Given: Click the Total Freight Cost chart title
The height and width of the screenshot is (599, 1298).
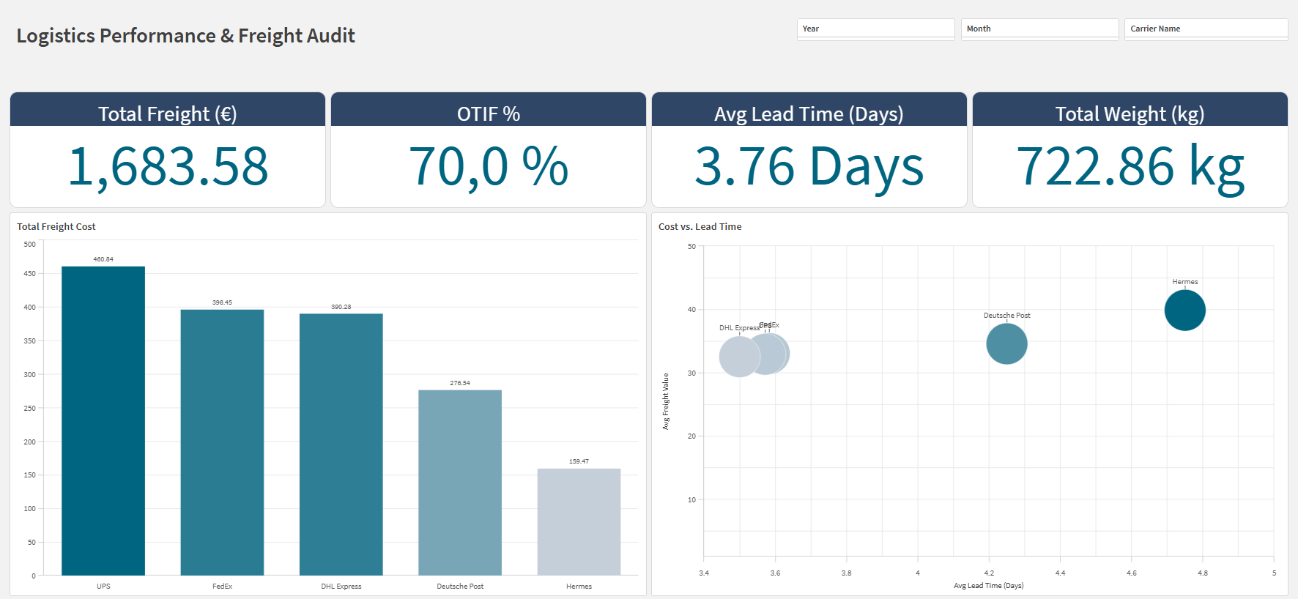Looking at the screenshot, I should tap(56, 227).
